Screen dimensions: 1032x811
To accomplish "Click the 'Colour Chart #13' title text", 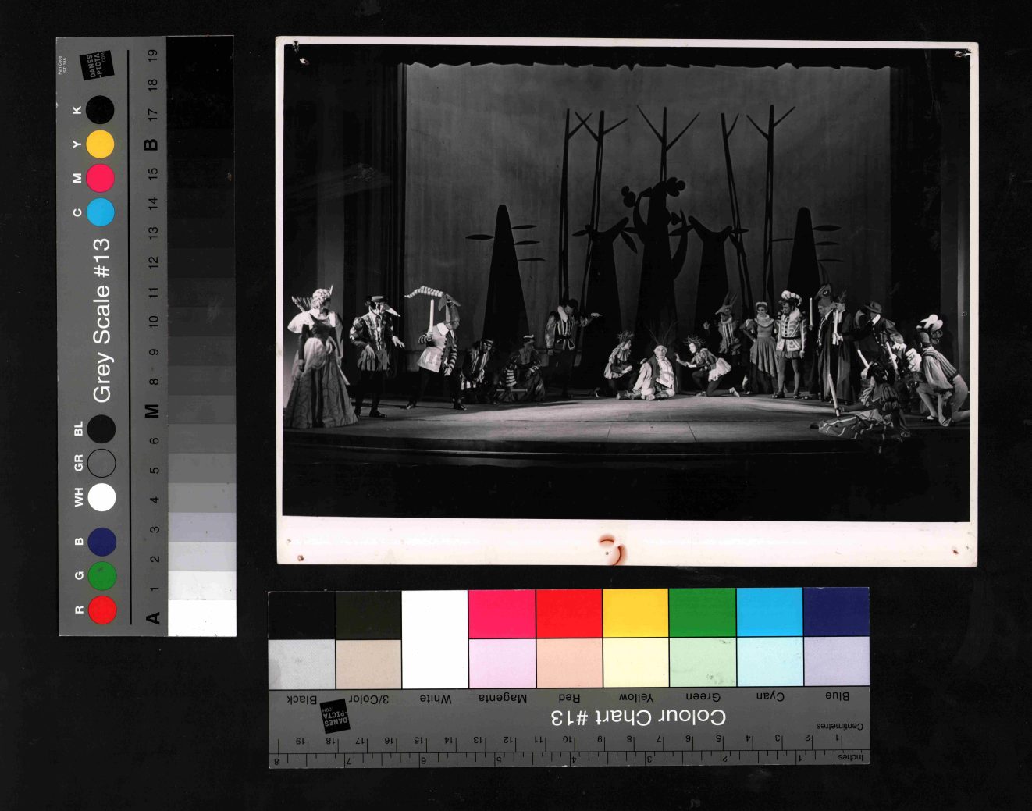I will pos(638,717).
